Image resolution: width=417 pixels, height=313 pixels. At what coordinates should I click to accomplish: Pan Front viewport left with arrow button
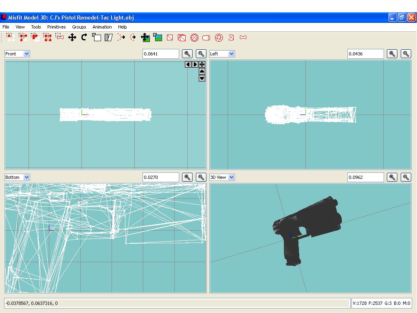[188, 64]
